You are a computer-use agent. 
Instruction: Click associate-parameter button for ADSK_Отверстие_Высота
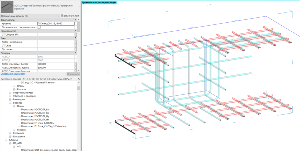tap(76, 64)
